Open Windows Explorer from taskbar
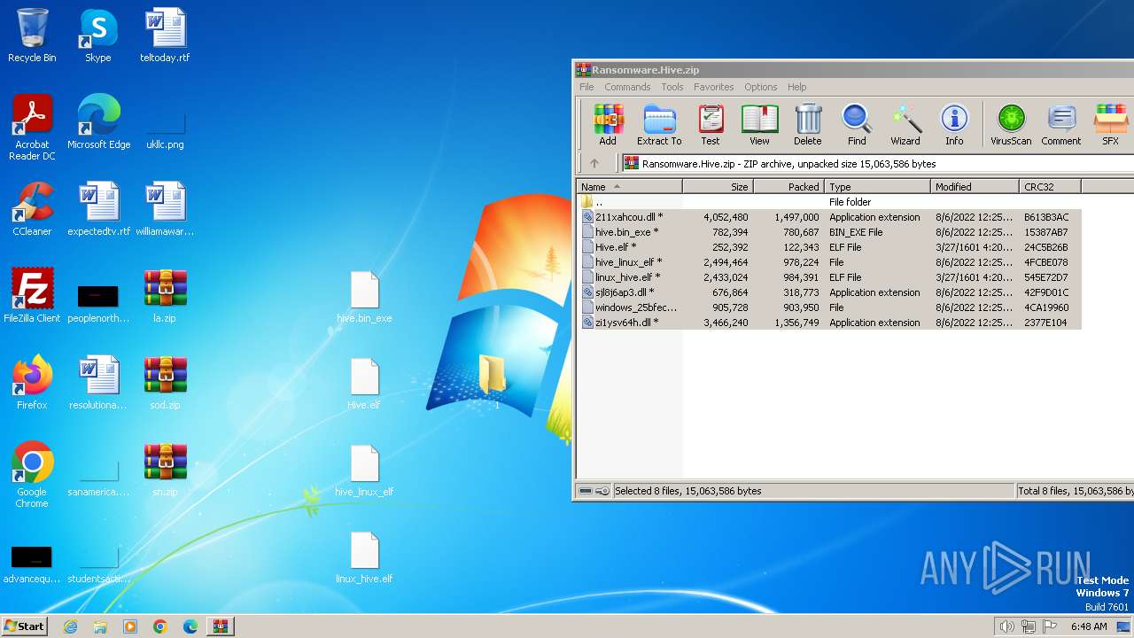1134x638 pixels. 100,626
